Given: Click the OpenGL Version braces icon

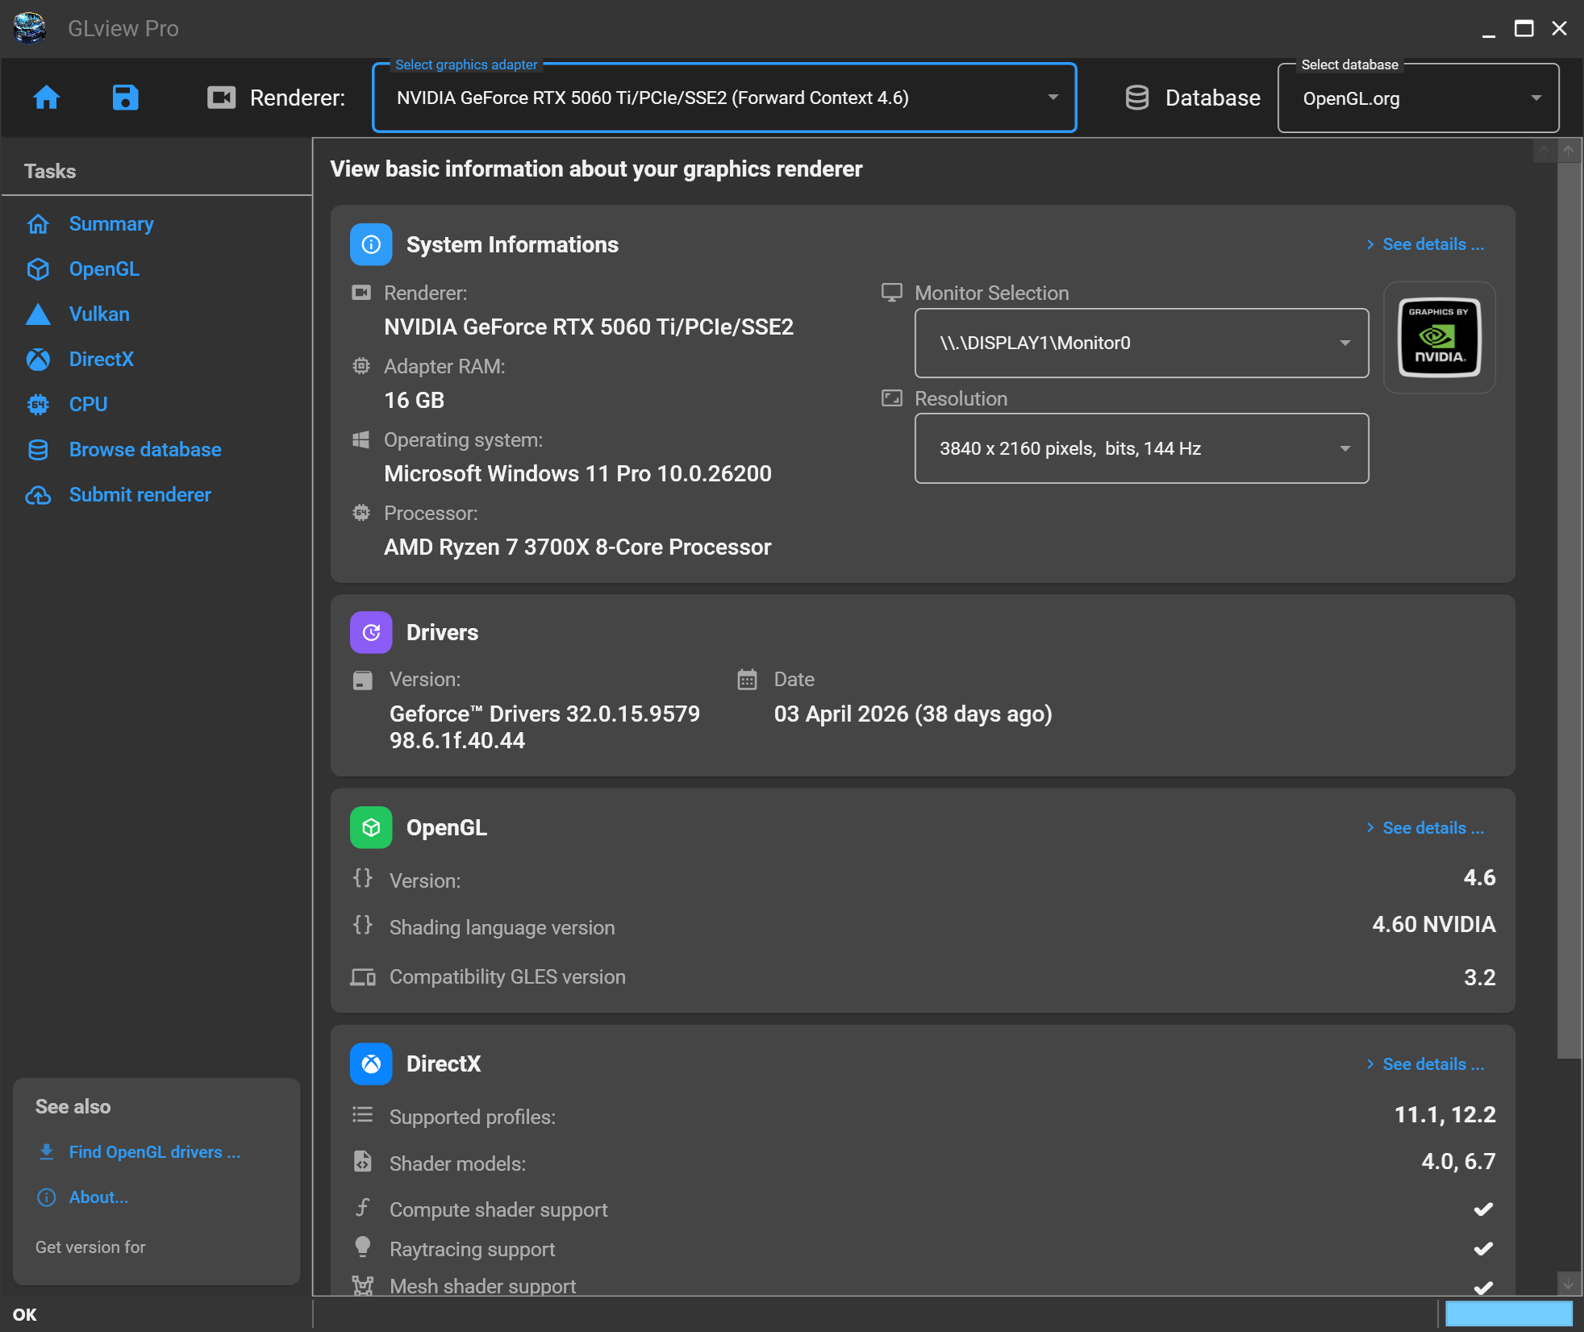Looking at the screenshot, I should (363, 877).
